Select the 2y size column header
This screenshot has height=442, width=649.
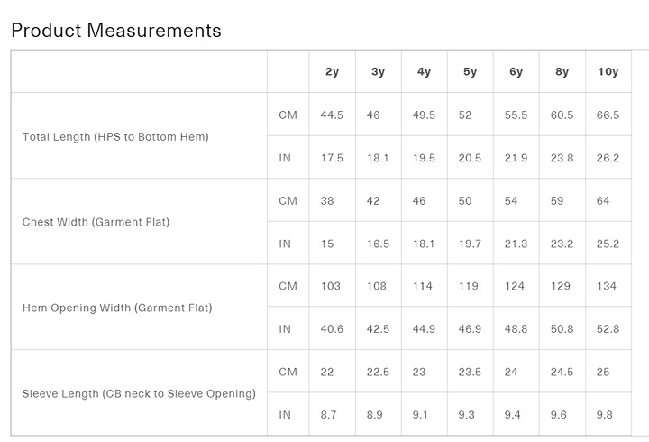332,71
